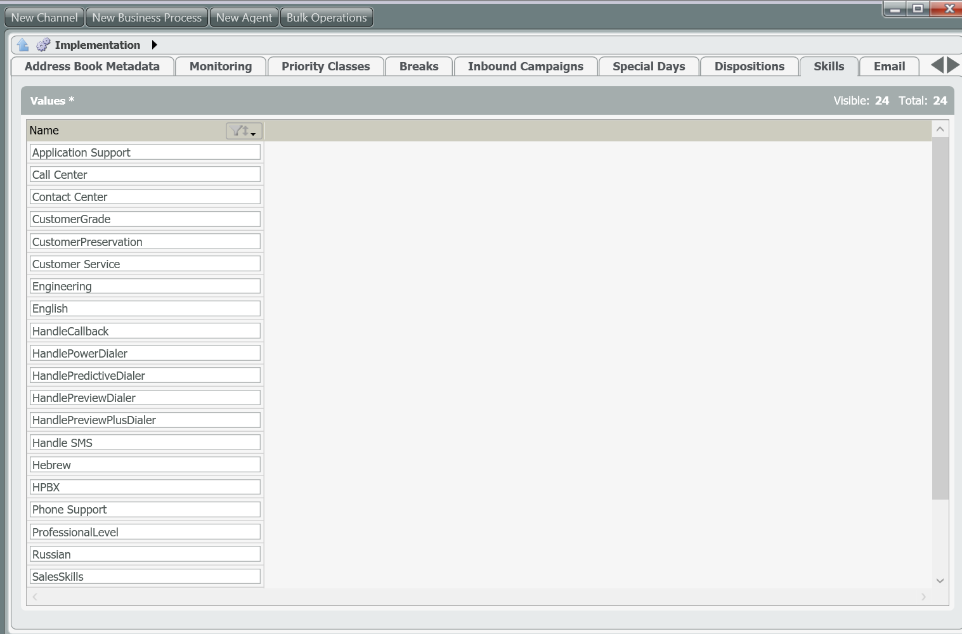Open the Bulk Operations menu
Screen dimensions: 962x634
[327, 18]
